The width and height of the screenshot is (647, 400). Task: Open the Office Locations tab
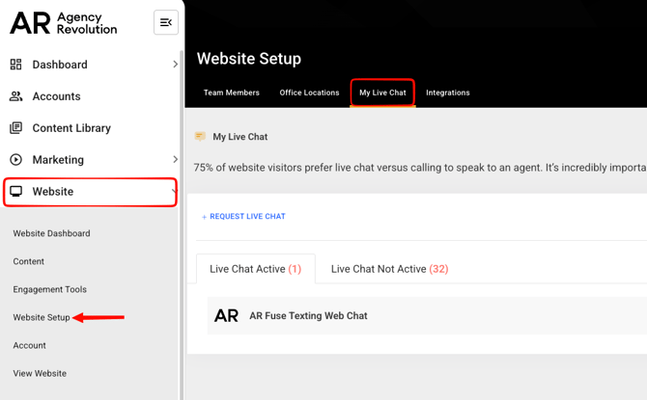pos(309,93)
